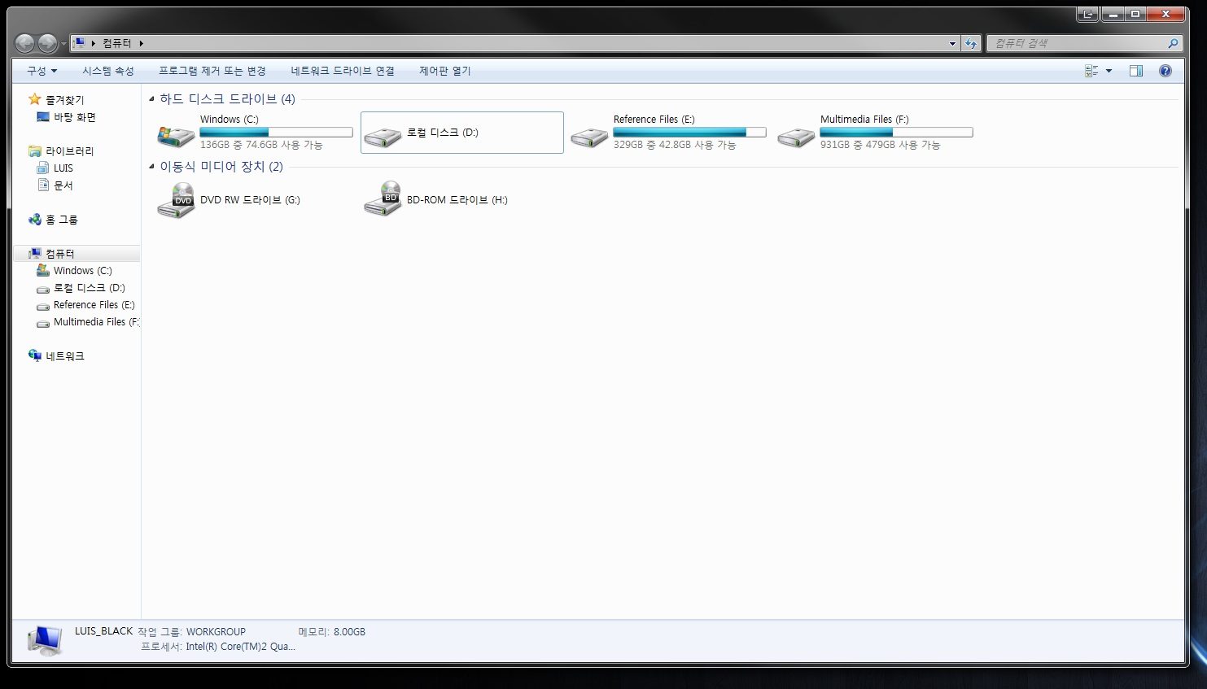
Task: Select 로컬 디스크 (D:) in sidebar tree
Action: pos(81,288)
